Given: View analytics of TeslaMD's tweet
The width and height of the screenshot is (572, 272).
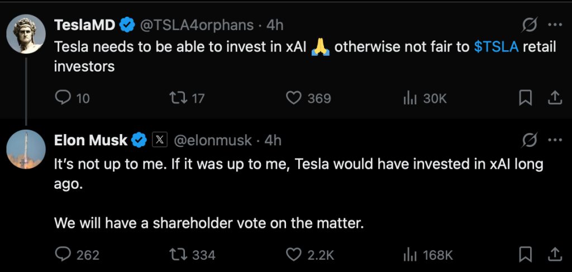Looking at the screenshot, I should (411, 98).
